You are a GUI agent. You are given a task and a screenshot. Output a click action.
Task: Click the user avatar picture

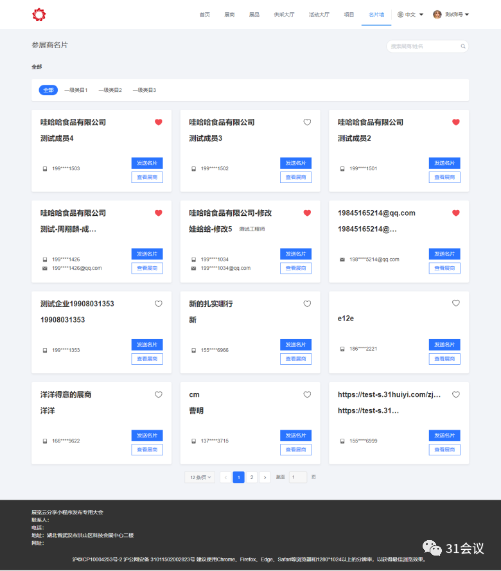[437, 15]
